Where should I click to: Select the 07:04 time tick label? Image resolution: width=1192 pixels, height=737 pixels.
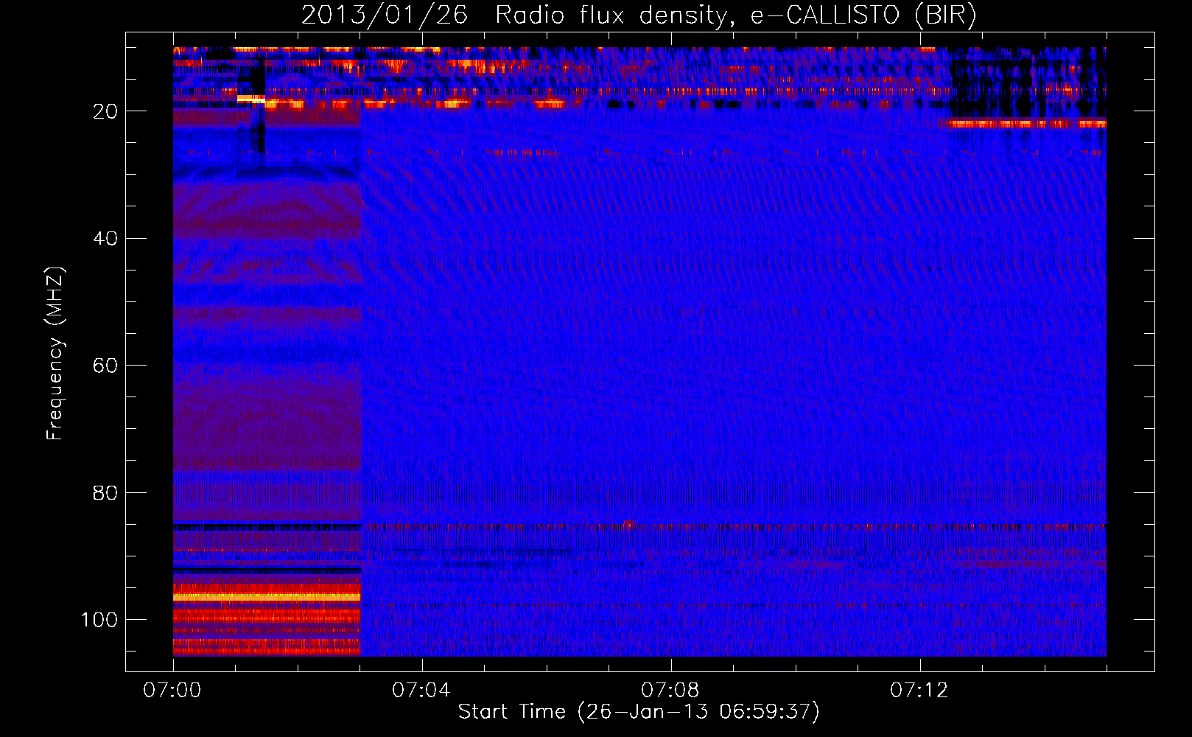tap(421, 691)
